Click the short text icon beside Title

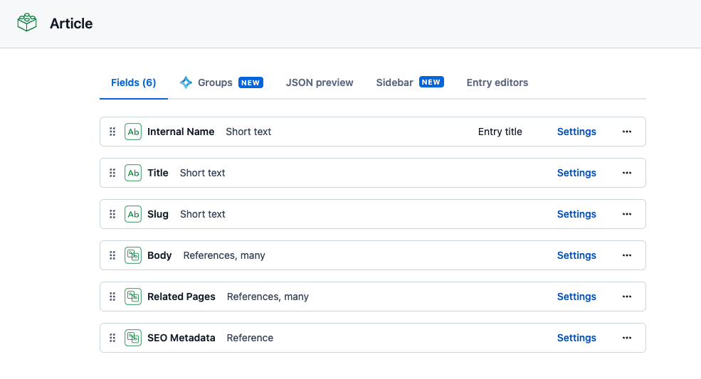pos(133,173)
